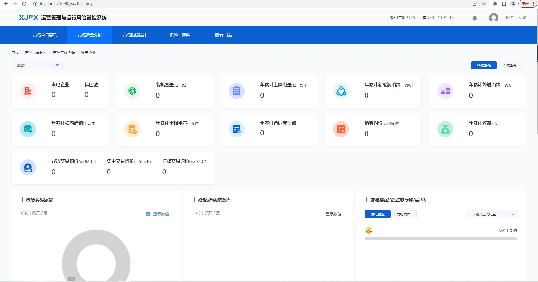Switch to 整体画像 view
Screen dimensions: 538x282
tap(484, 65)
